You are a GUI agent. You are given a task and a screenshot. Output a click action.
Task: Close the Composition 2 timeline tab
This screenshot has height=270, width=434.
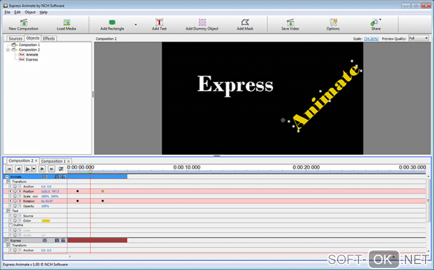(36, 160)
